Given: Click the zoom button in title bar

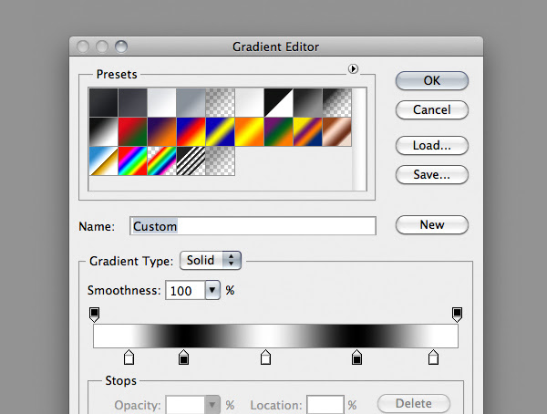Looking at the screenshot, I should pyautogui.click(x=121, y=47).
